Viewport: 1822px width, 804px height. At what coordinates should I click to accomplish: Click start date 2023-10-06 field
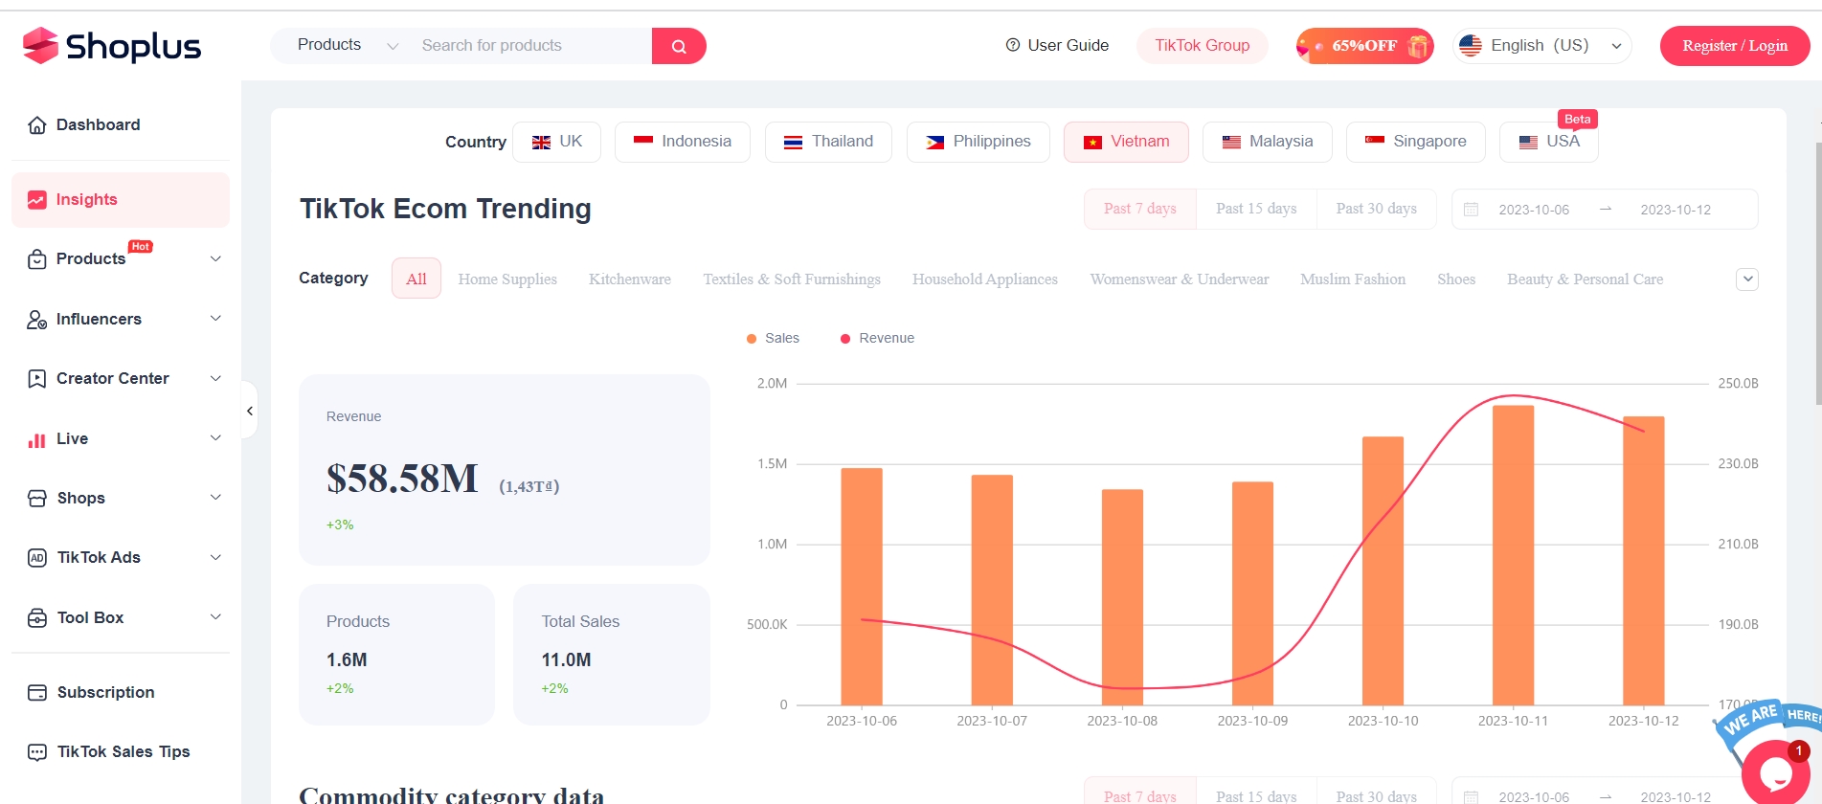pos(1534,210)
